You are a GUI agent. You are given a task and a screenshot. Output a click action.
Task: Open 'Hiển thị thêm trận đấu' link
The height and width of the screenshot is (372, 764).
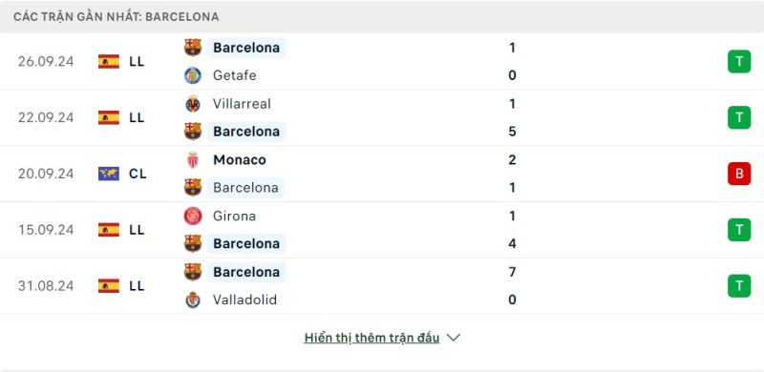coord(371,338)
